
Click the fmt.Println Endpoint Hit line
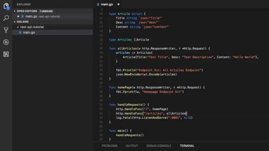[159, 70]
